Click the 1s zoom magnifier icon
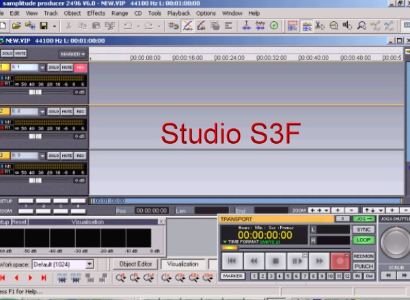Image resolution: width=410 pixels, height=300 pixels. point(166,278)
